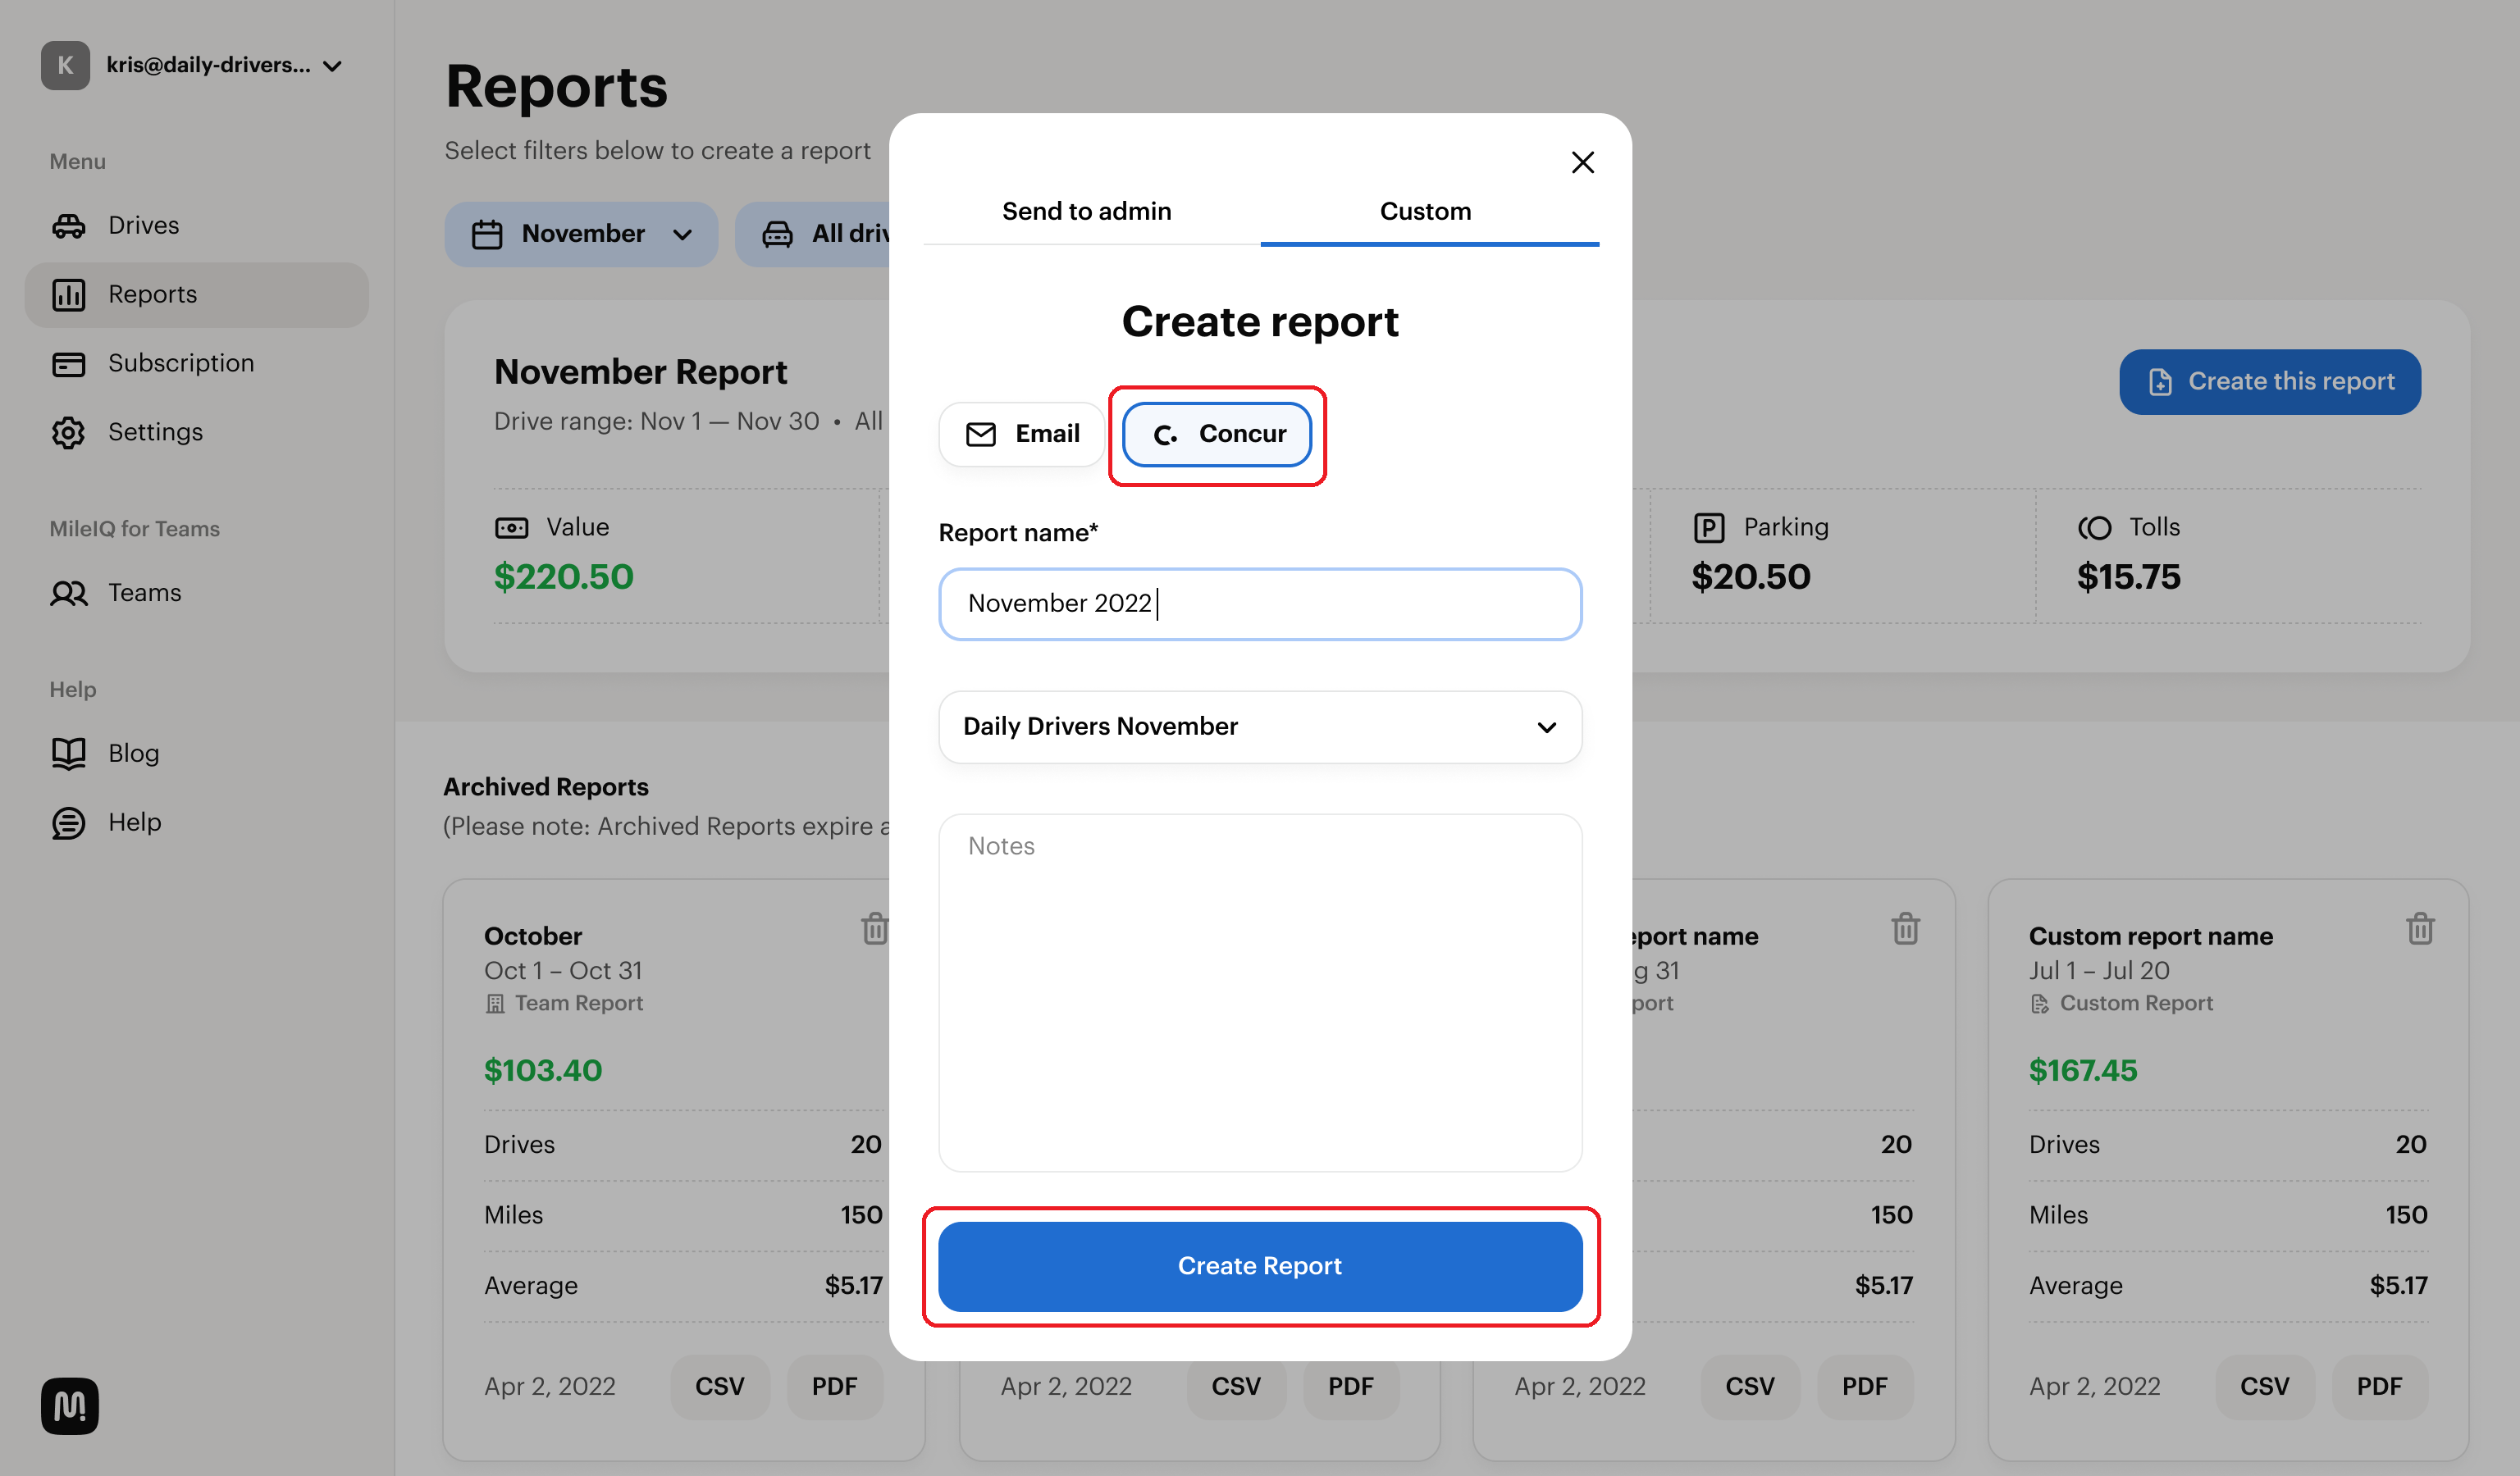Click the $15.75 tolls amount

[2129, 576]
